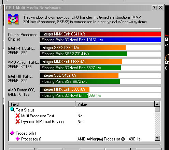Click the "Intel PIII 1GHz, 256kB, i820" label
The height and width of the screenshot is (150, 169).
pos(20,78)
